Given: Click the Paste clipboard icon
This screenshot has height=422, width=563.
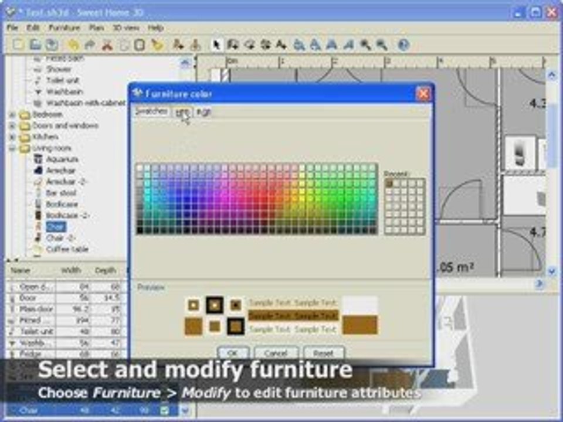Looking at the screenshot, I should (140, 45).
